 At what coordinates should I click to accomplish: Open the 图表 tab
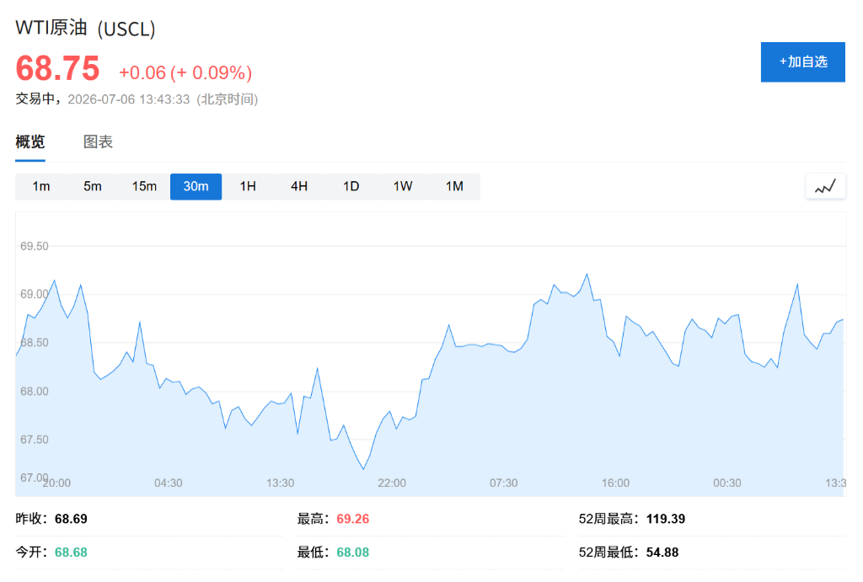pos(98,142)
